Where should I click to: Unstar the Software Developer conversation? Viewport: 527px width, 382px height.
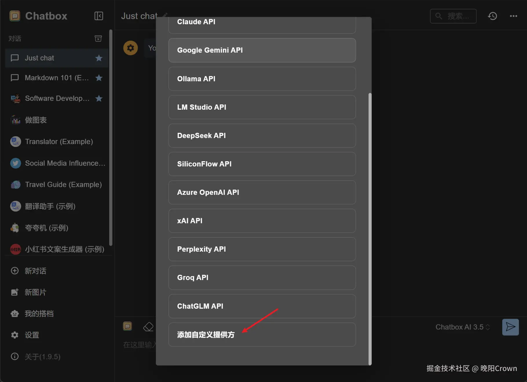point(99,98)
